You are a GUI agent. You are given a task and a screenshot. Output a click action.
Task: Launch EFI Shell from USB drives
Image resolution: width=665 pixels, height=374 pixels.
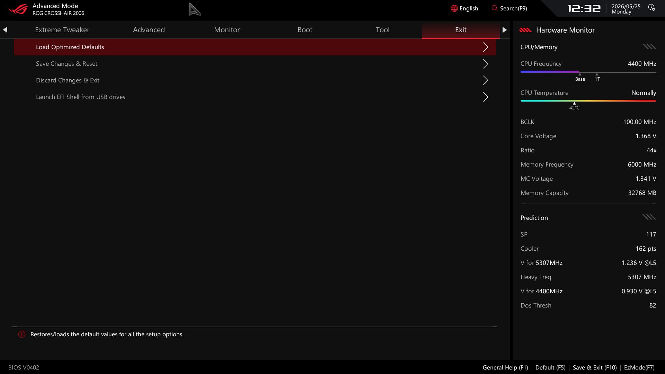coord(255,97)
